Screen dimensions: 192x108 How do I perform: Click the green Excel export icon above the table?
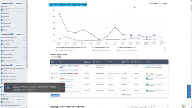[60, 57]
